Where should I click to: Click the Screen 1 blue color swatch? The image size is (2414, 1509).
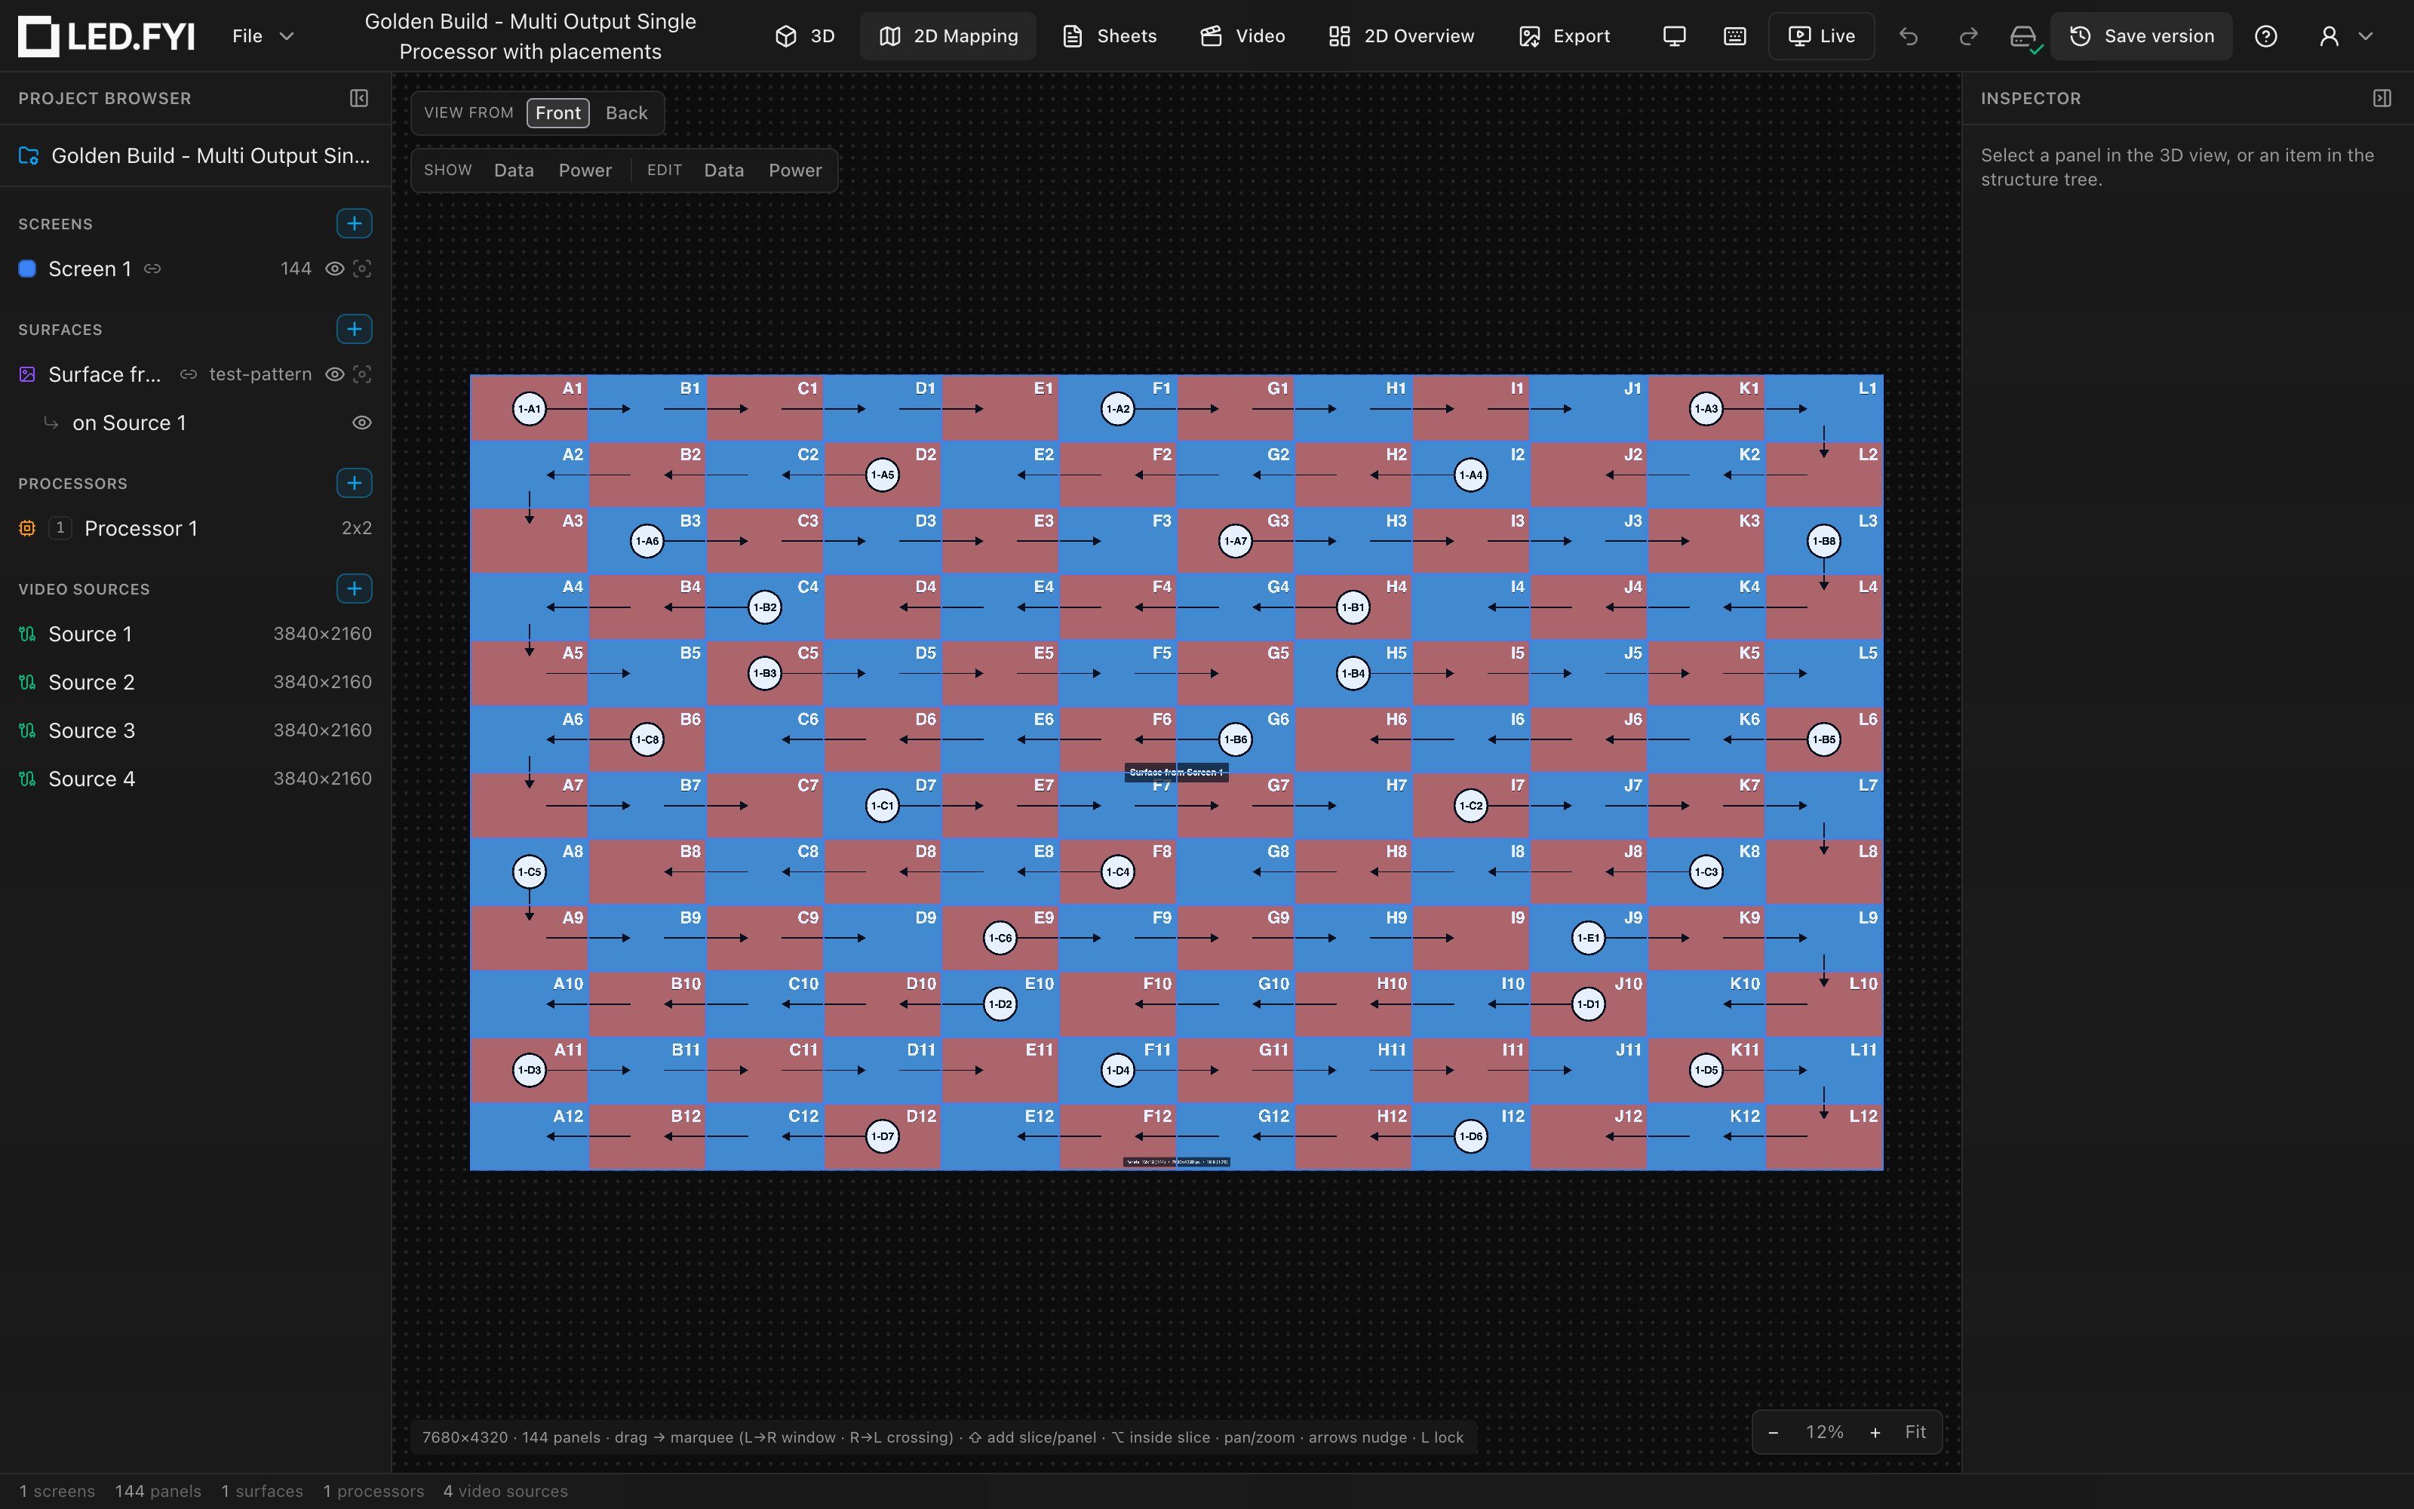tap(28, 269)
